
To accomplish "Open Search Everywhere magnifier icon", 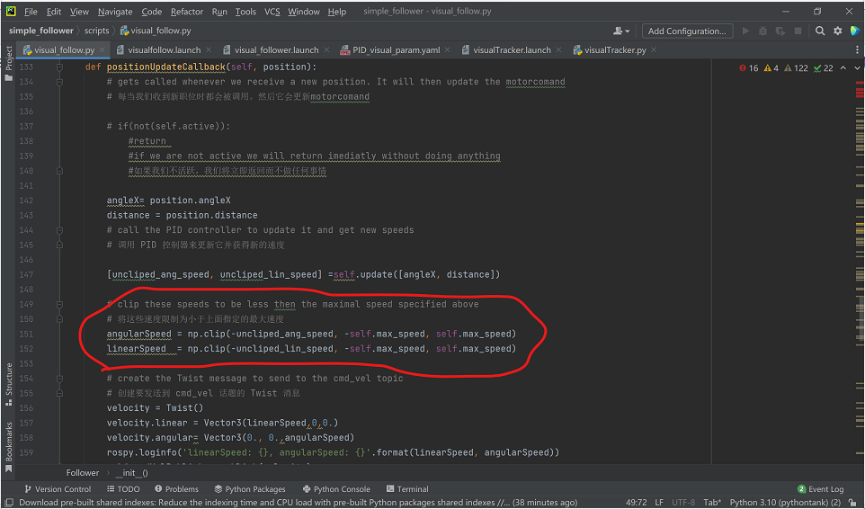I will [820, 31].
